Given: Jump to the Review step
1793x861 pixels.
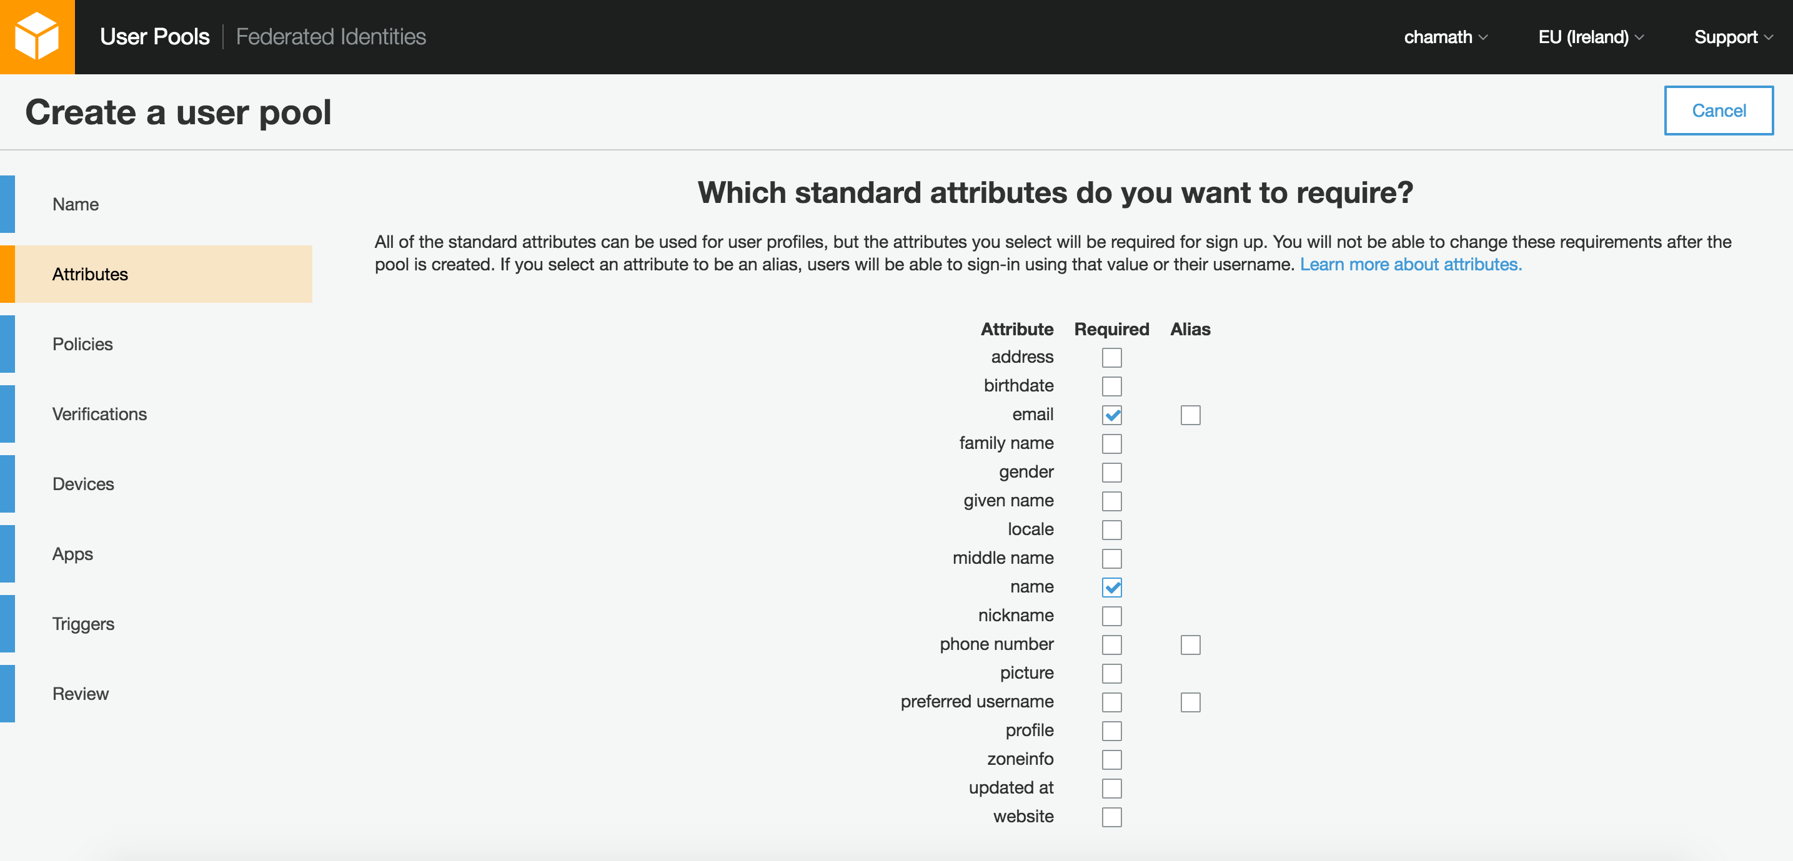Looking at the screenshot, I should [x=80, y=694].
